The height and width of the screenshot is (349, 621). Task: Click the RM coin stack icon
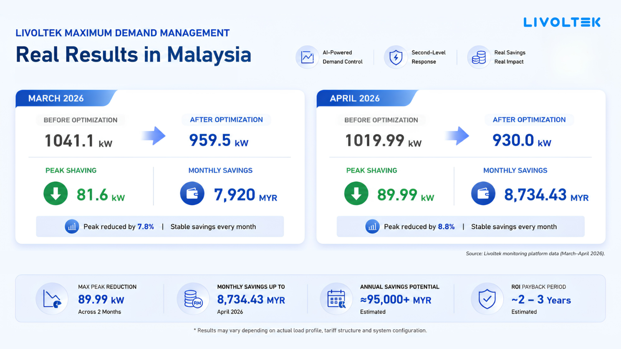[193, 299]
